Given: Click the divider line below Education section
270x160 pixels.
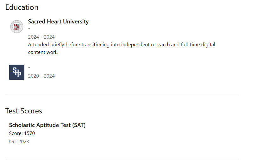Looking at the screenshot, I should tap(122, 95).
